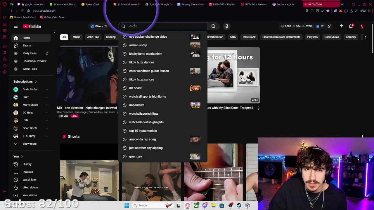Open File Explorer from the taskbar
Image resolution: width=374 pixels, height=210 pixels.
pos(213,205)
